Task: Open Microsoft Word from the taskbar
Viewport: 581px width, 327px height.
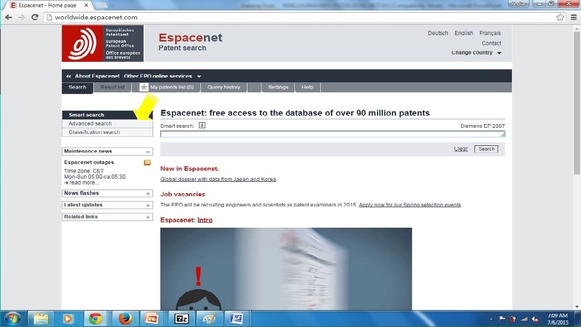Action: pos(236,319)
